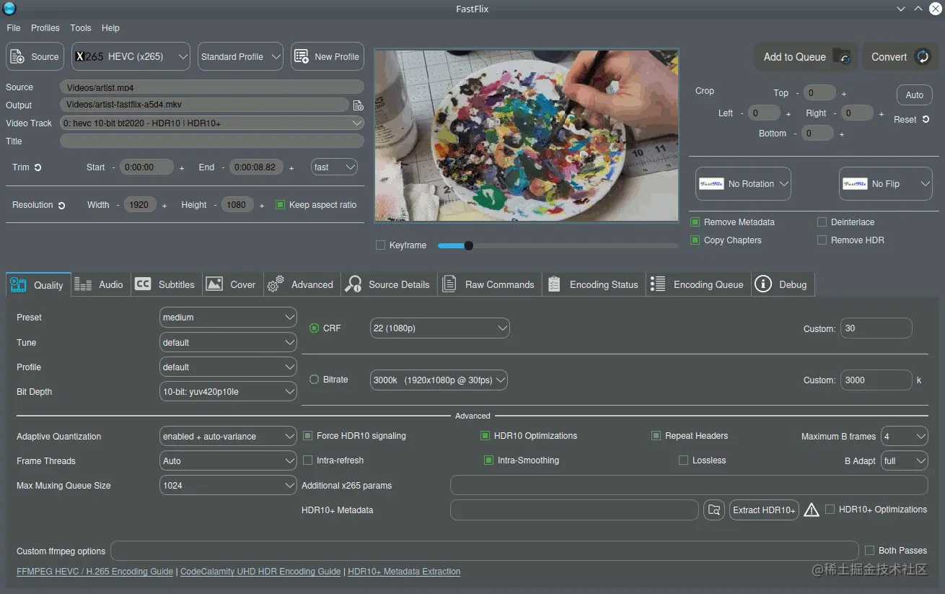Click the Additional x265 params input field
This screenshot has height=594, width=945.
pos(688,486)
